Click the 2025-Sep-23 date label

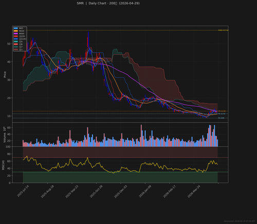click(71, 191)
